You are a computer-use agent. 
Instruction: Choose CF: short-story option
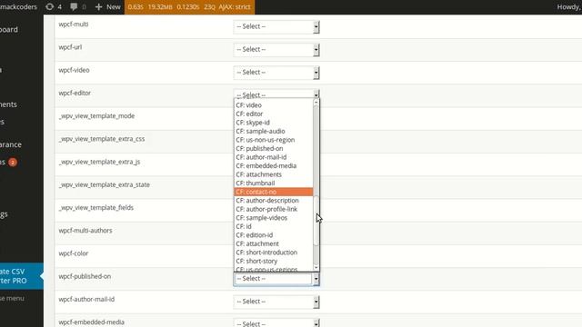[274, 261]
